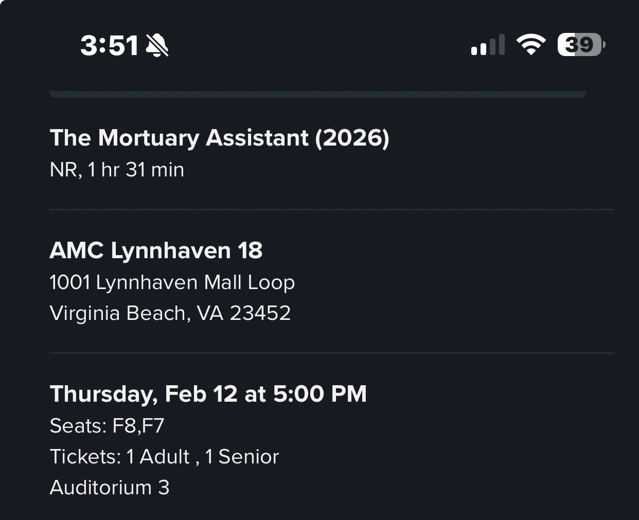Tap the Wi-Fi status icon
Image resolution: width=639 pixels, height=520 pixels.
[x=531, y=45]
